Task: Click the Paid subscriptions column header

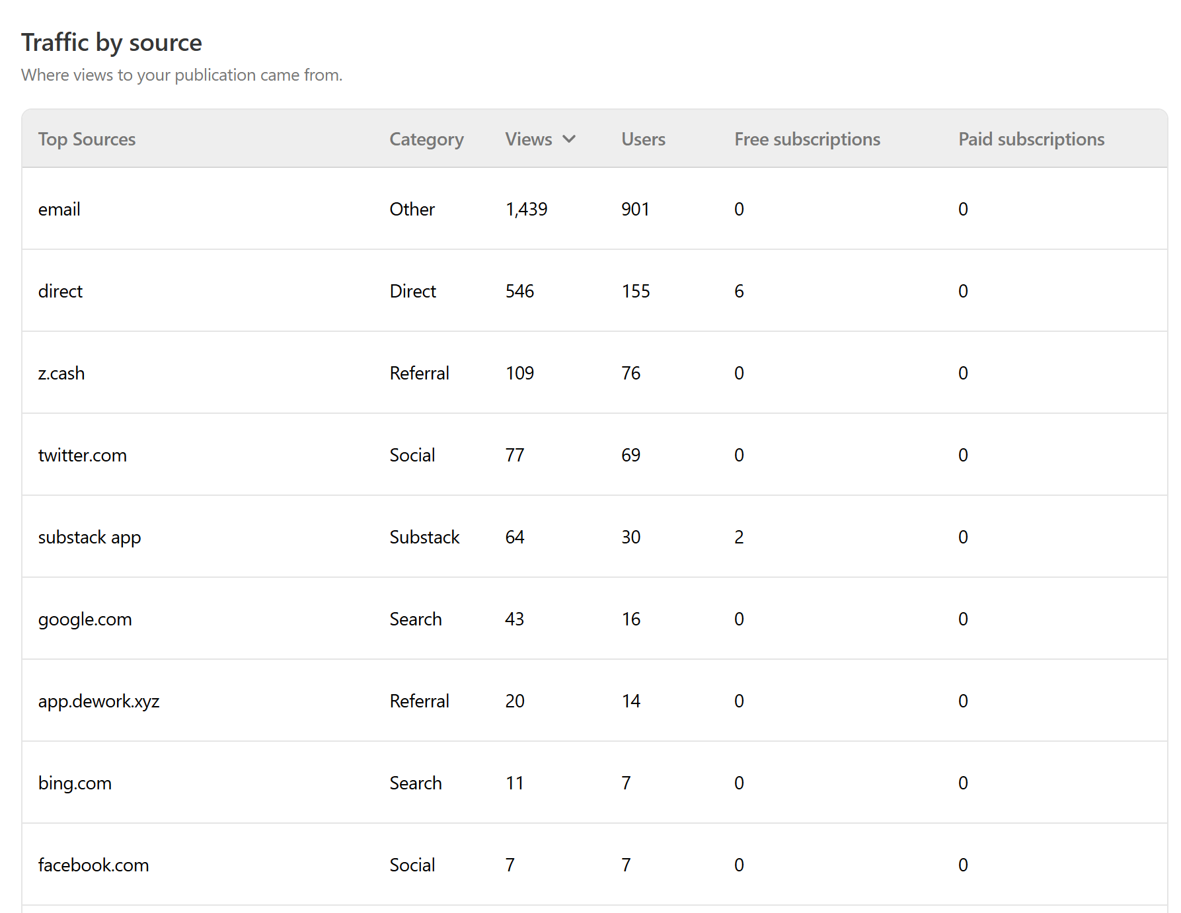Action: [1031, 139]
